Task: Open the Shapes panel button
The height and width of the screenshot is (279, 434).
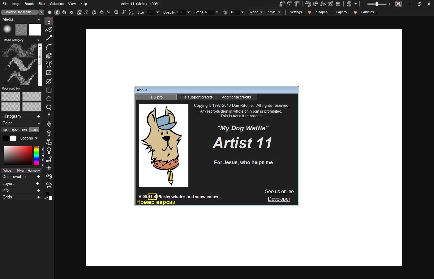Action: [323, 12]
